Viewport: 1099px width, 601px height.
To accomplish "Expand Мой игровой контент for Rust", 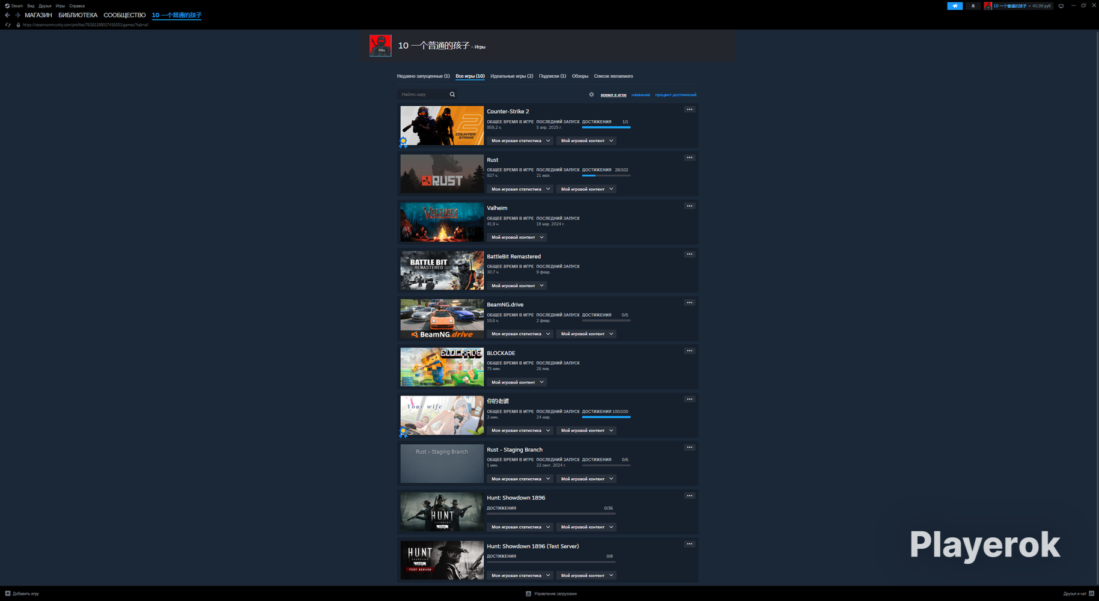I will 586,189.
